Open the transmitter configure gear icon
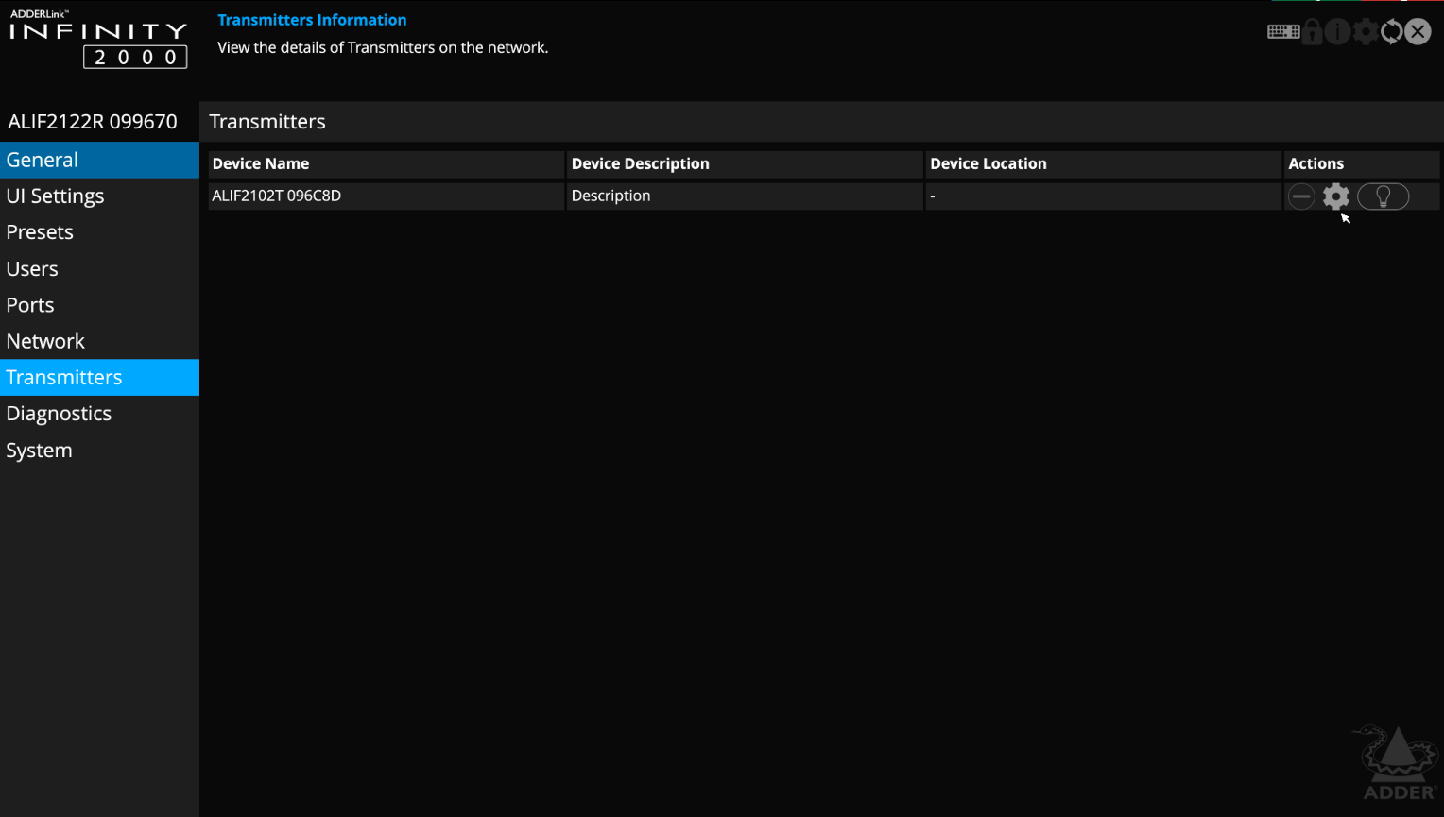This screenshot has height=817, width=1444. (1335, 196)
